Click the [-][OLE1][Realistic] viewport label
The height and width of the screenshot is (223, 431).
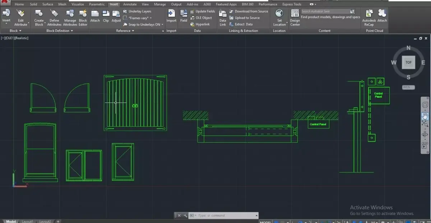tap(15, 38)
